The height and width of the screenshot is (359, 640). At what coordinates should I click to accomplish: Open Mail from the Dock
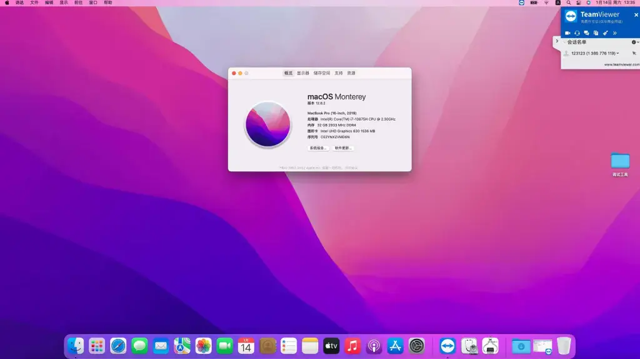coord(161,346)
